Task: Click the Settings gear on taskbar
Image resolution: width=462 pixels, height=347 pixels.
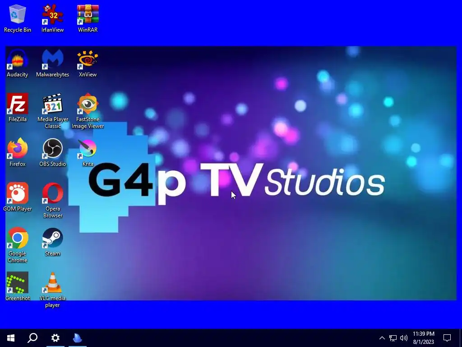Action: click(x=55, y=338)
